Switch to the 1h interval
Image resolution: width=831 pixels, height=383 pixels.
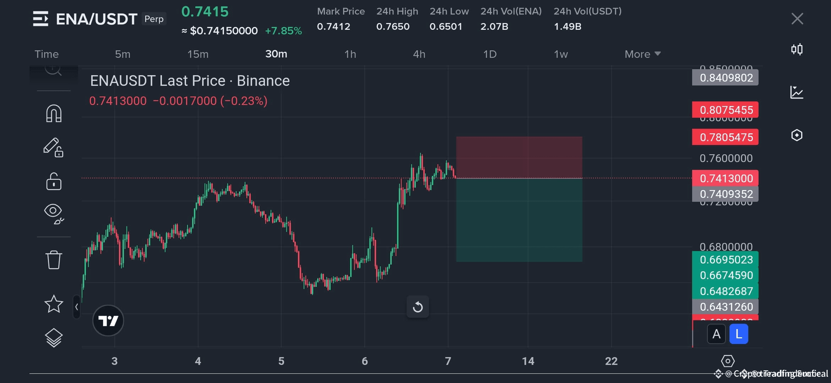point(350,54)
